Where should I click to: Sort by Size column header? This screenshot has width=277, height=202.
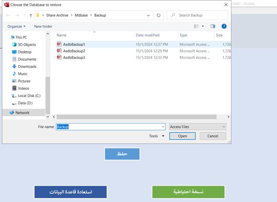coord(219,35)
